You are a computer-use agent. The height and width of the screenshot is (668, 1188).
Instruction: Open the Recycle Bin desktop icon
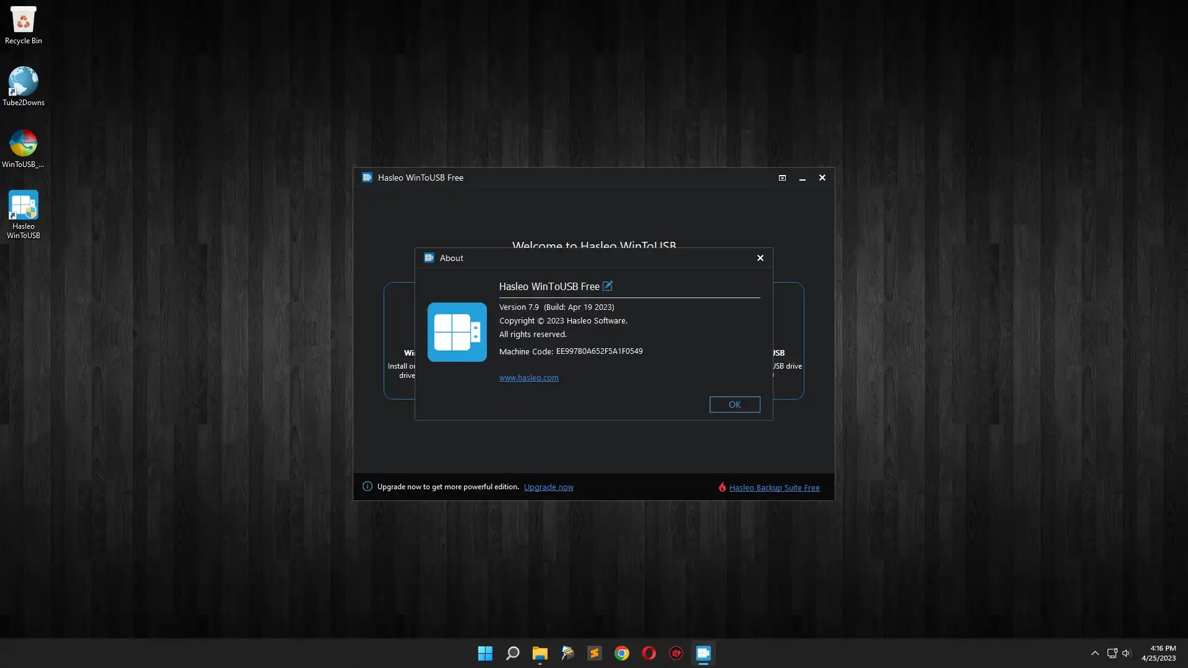pyautogui.click(x=24, y=25)
